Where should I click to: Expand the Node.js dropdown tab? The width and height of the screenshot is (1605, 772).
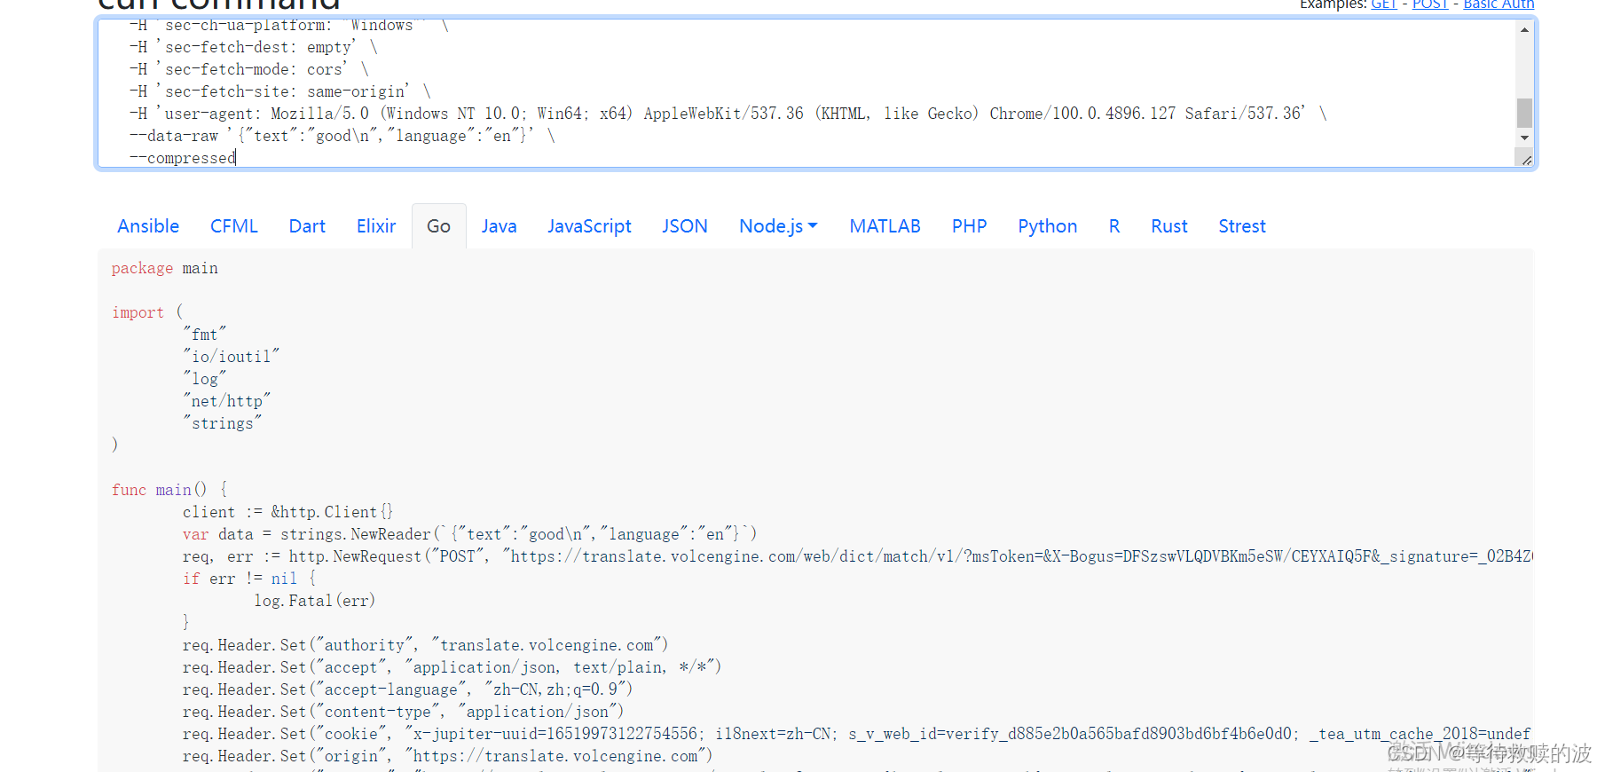click(x=778, y=226)
